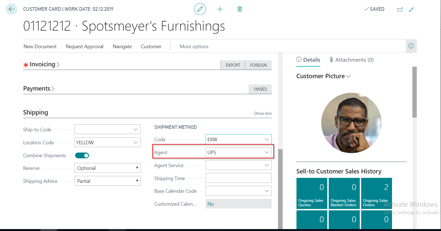Screen dimensions: 441x231
Task: Open the Customer menu
Action: coord(151,47)
